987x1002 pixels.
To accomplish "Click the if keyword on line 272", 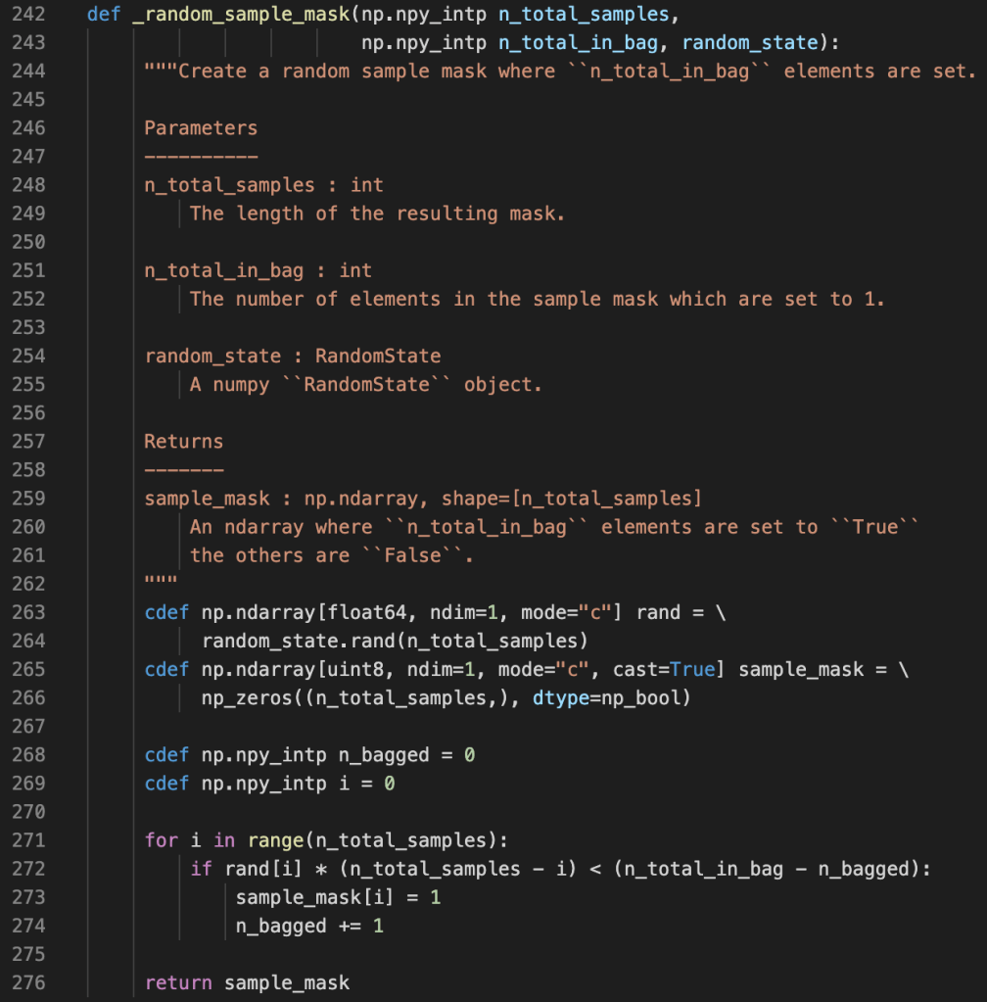I will tap(200, 868).
